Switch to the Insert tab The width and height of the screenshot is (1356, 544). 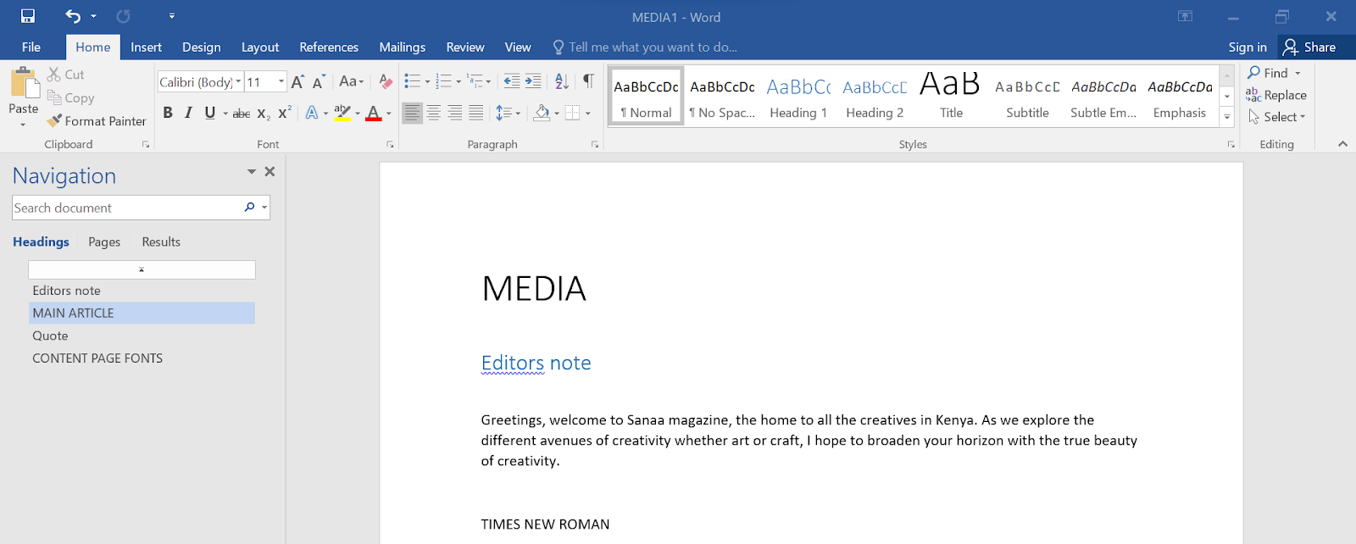tap(146, 47)
